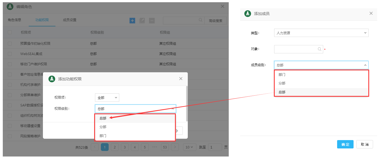The width and height of the screenshot is (392, 159).
Task: Open the 权限项 dropdown showing 全部
Action: 107,98
